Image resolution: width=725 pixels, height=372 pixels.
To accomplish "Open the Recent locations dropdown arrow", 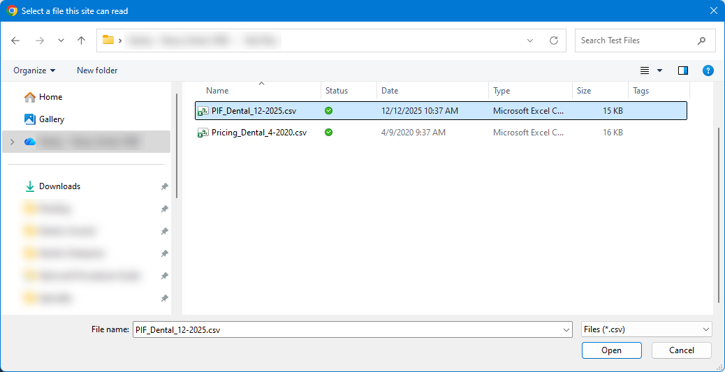I will pyautogui.click(x=61, y=40).
